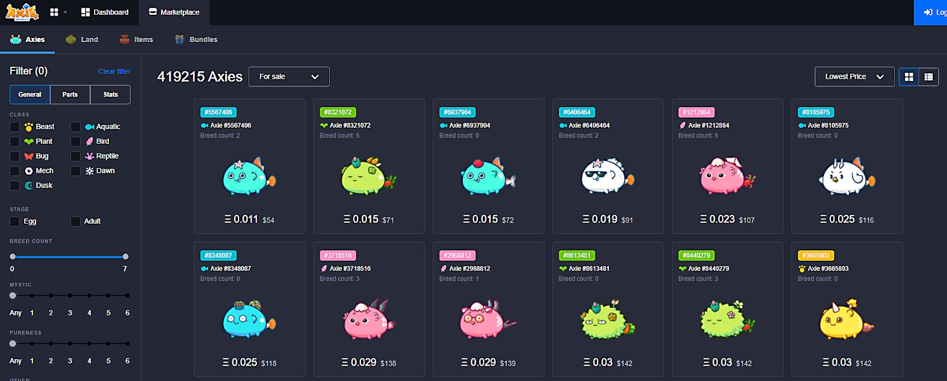Image resolution: width=947 pixels, height=381 pixels.
Task: Switch to the Items tab
Action: [x=136, y=40]
